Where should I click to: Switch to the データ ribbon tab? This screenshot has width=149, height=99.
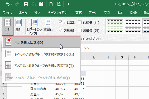[x=93, y=12]
